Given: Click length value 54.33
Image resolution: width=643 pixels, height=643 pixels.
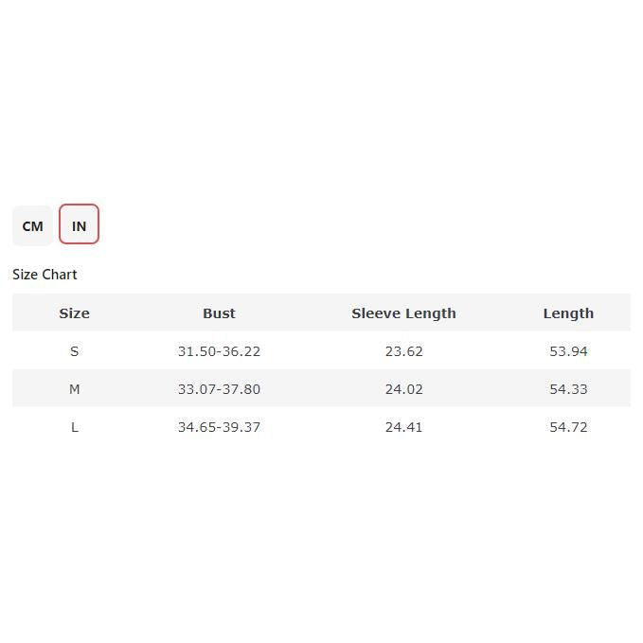Looking at the screenshot, I should point(568,389).
